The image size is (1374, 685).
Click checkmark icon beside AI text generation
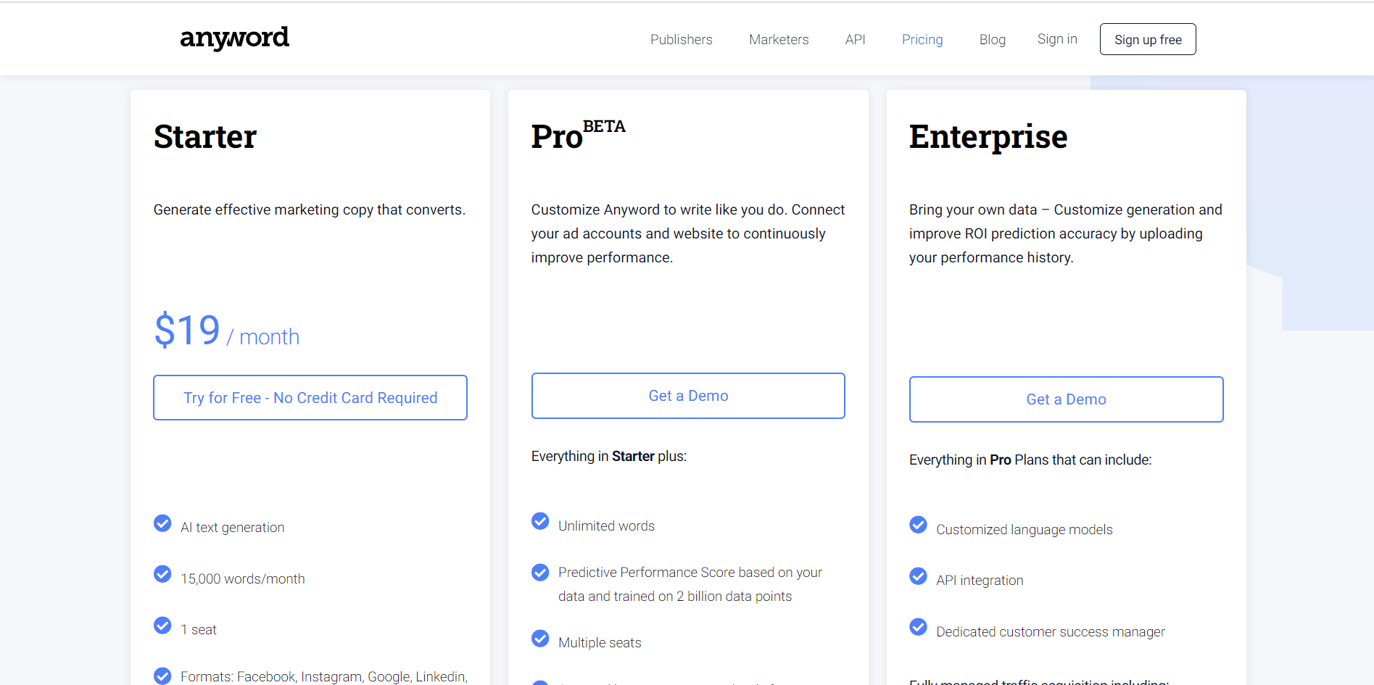coord(162,523)
